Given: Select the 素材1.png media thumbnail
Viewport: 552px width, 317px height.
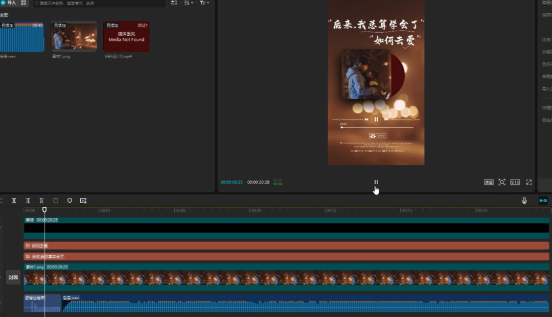Looking at the screenshot, I should click(x=74, y=37).
